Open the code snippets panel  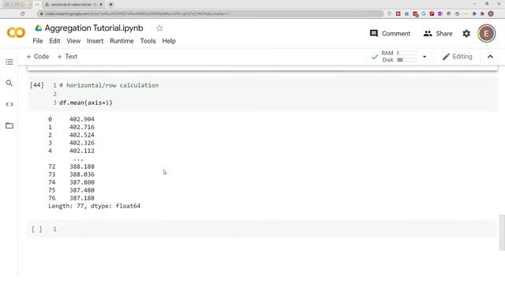click(x=9, y=104)
